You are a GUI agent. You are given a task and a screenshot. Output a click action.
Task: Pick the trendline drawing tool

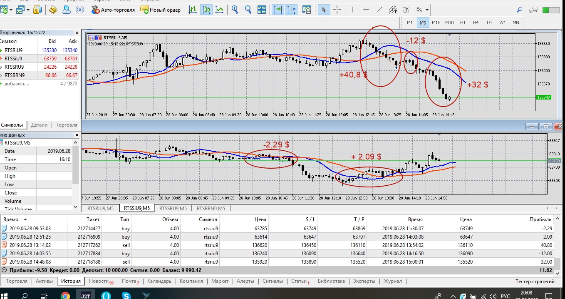tap(379, 10)
